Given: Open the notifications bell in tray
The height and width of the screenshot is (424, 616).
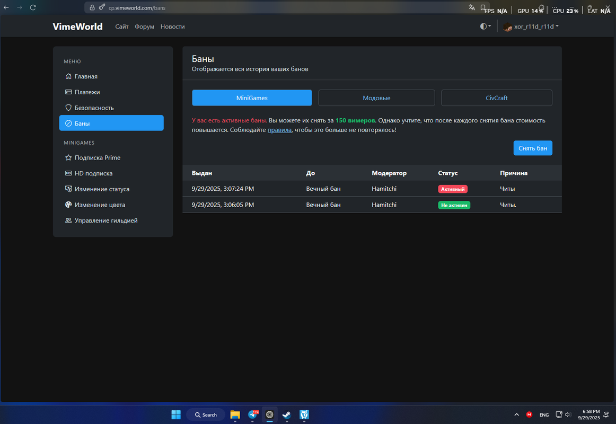Looking at the screenshot, I should tap(606, 414).
